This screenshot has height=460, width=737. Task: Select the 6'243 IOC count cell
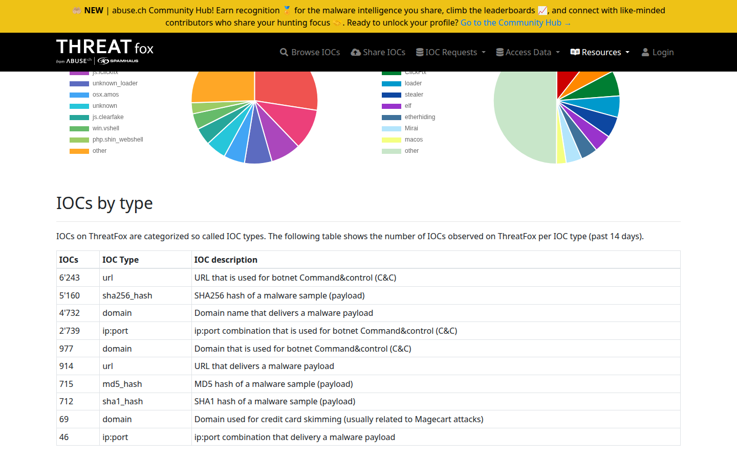[x=78, y=278]
